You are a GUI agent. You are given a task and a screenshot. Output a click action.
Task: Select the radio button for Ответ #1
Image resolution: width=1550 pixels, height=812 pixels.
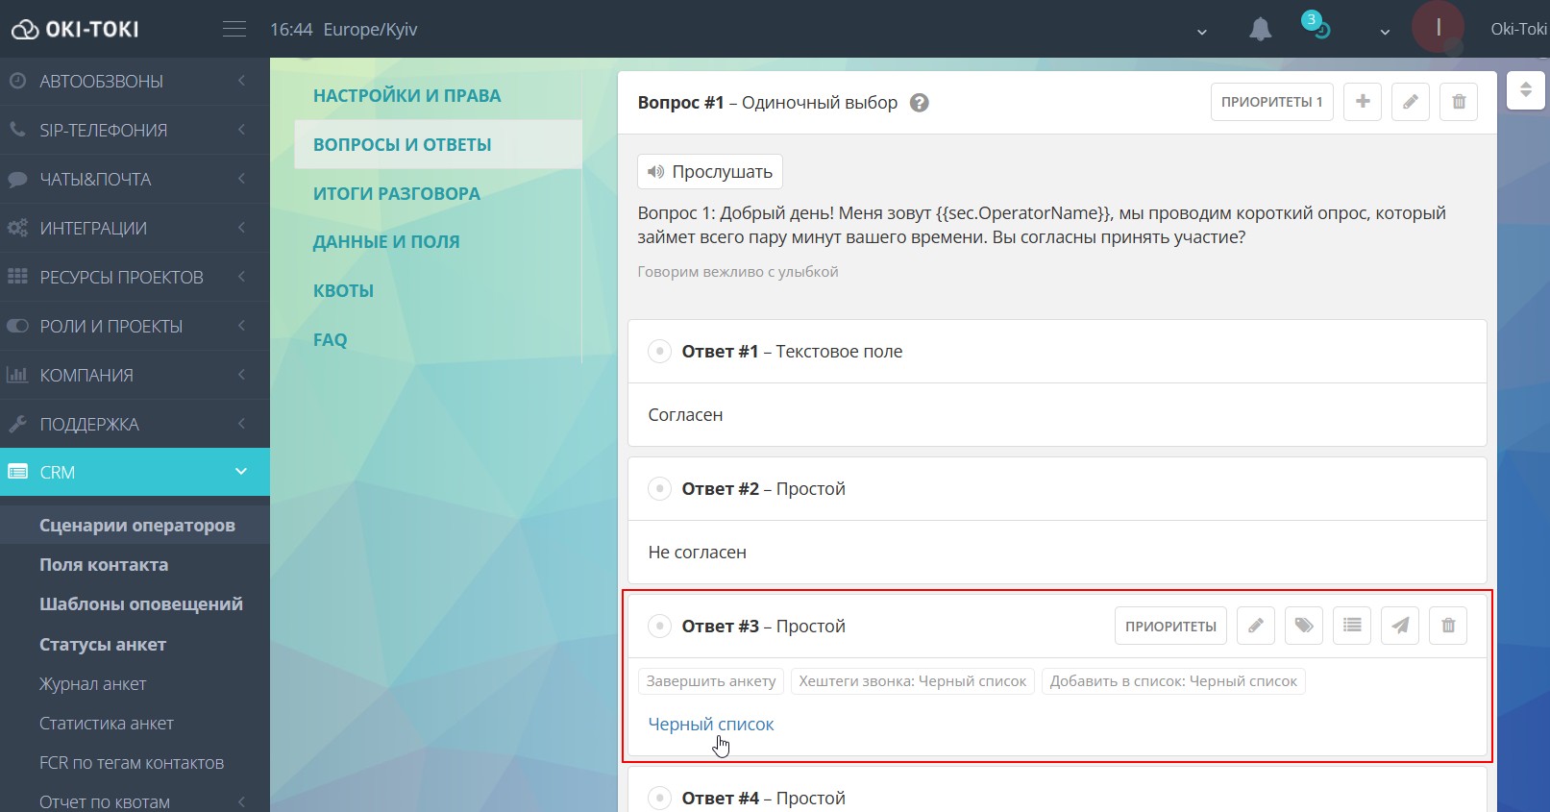point(659,352)
